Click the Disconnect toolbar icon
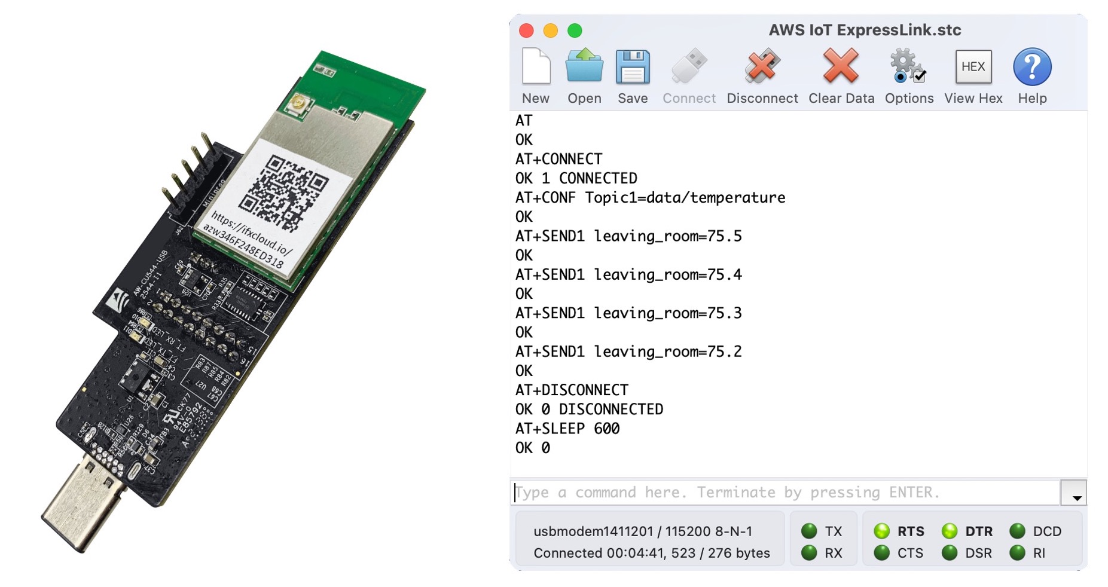 (x=762, y=66)
